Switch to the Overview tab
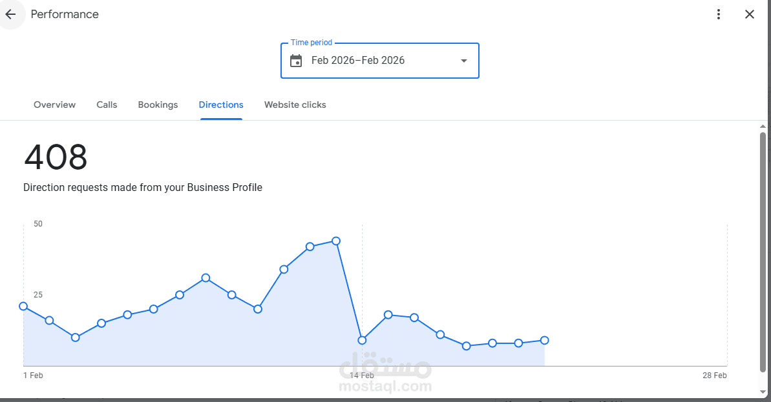The width and height of the screenshot is (771, 402). pos(54,105)
